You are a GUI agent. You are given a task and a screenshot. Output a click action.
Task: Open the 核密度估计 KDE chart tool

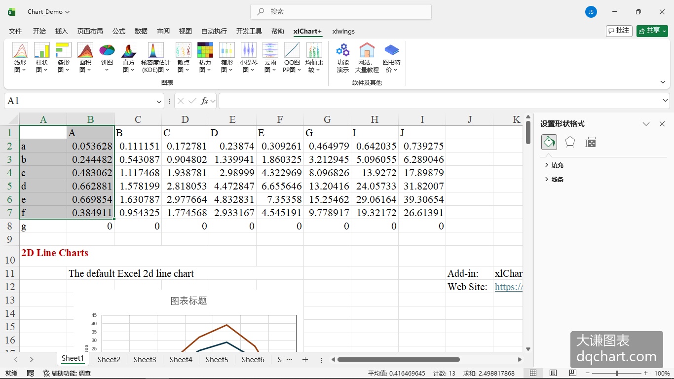pyautogui.click(x=155, y=58)
